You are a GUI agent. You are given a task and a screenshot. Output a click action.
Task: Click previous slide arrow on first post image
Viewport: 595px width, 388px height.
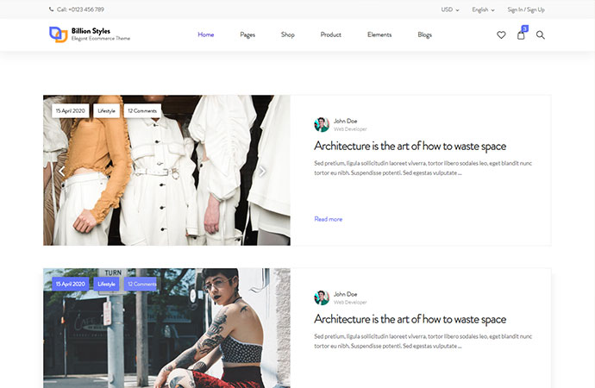(61, 171)
